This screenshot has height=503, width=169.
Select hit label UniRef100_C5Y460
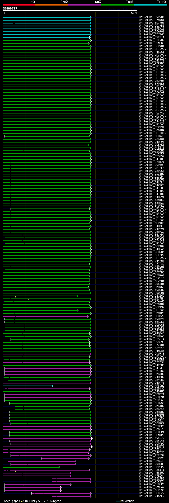point(152,34)
